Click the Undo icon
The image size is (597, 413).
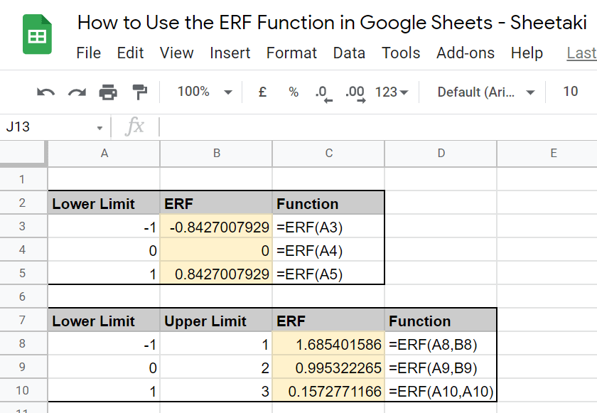45,92
